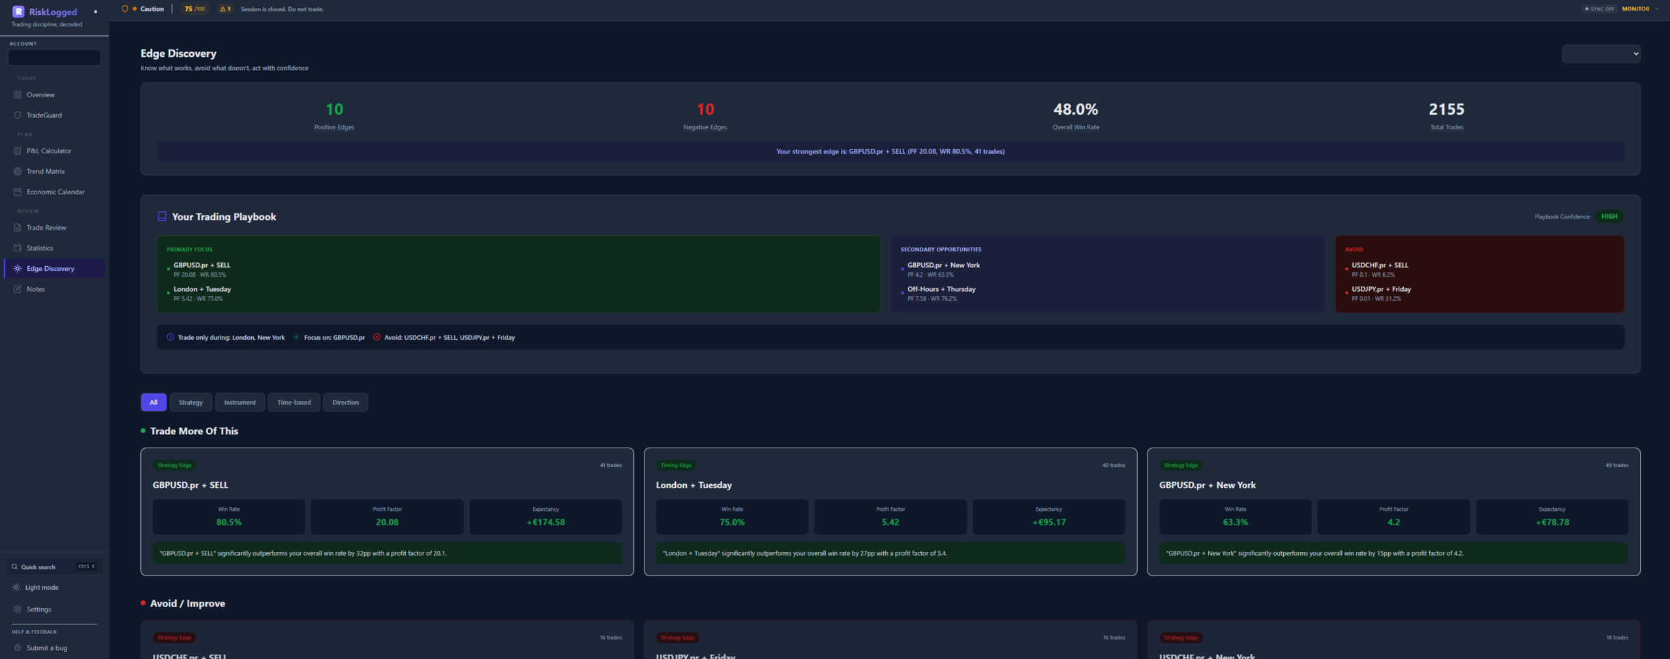Image resolution: width=1670 pixels, height=659 pixels.
Task: Click the warning triangle alert badge
Action: point(225,9)
